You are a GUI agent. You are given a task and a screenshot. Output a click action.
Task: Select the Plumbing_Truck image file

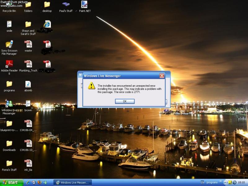(28, 66)
